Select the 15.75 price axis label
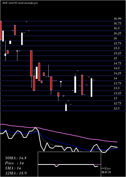 coord(117,43)
